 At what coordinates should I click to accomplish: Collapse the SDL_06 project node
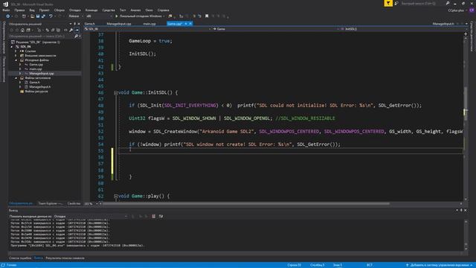[12, 47]
